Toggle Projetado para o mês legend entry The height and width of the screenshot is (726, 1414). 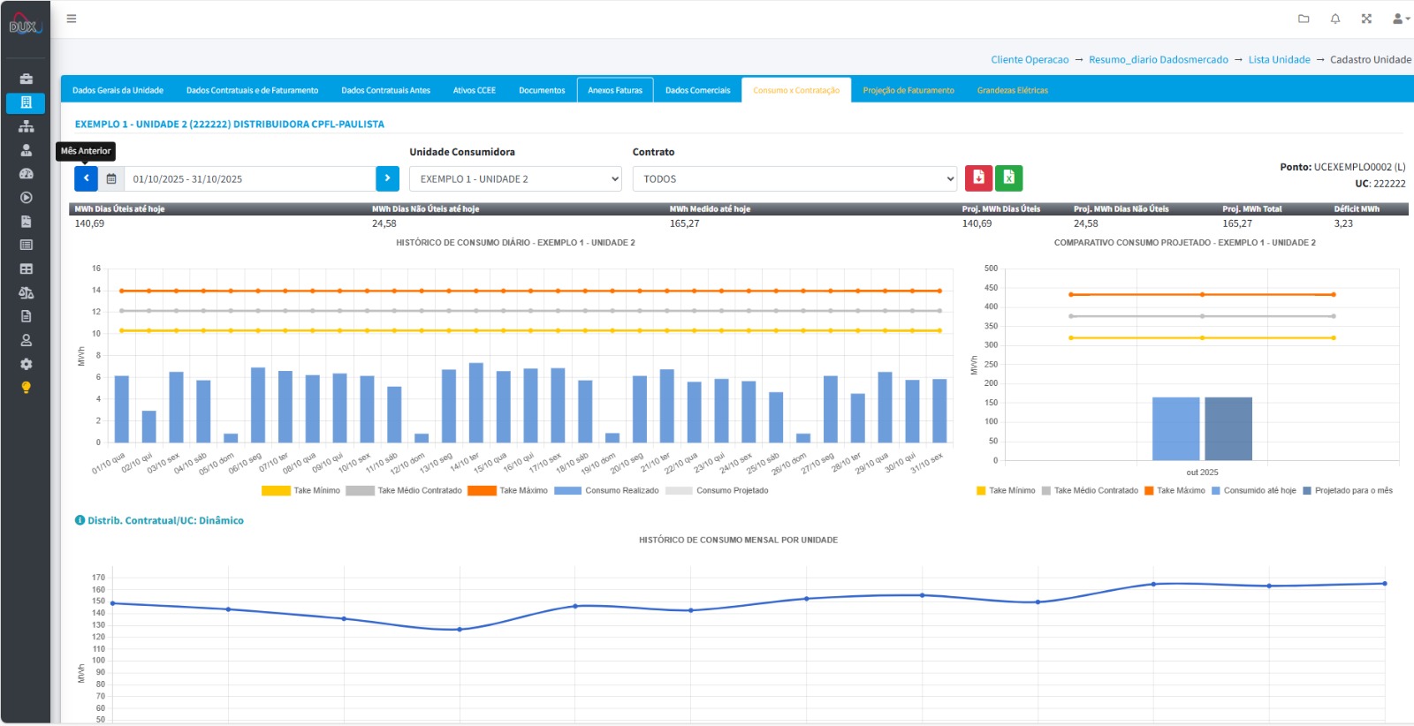(1347, 491)
